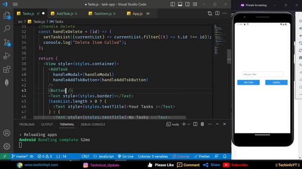The image size is (302, 169).
Task: Maximize panel size with chevron up
Action: click(217, 124)
